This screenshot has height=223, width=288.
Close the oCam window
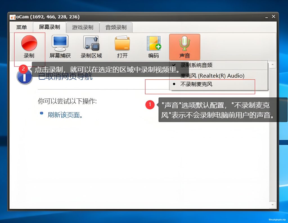[273, 17]
